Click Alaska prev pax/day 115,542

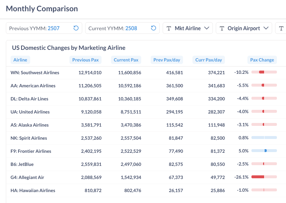[x=175, y=125]
